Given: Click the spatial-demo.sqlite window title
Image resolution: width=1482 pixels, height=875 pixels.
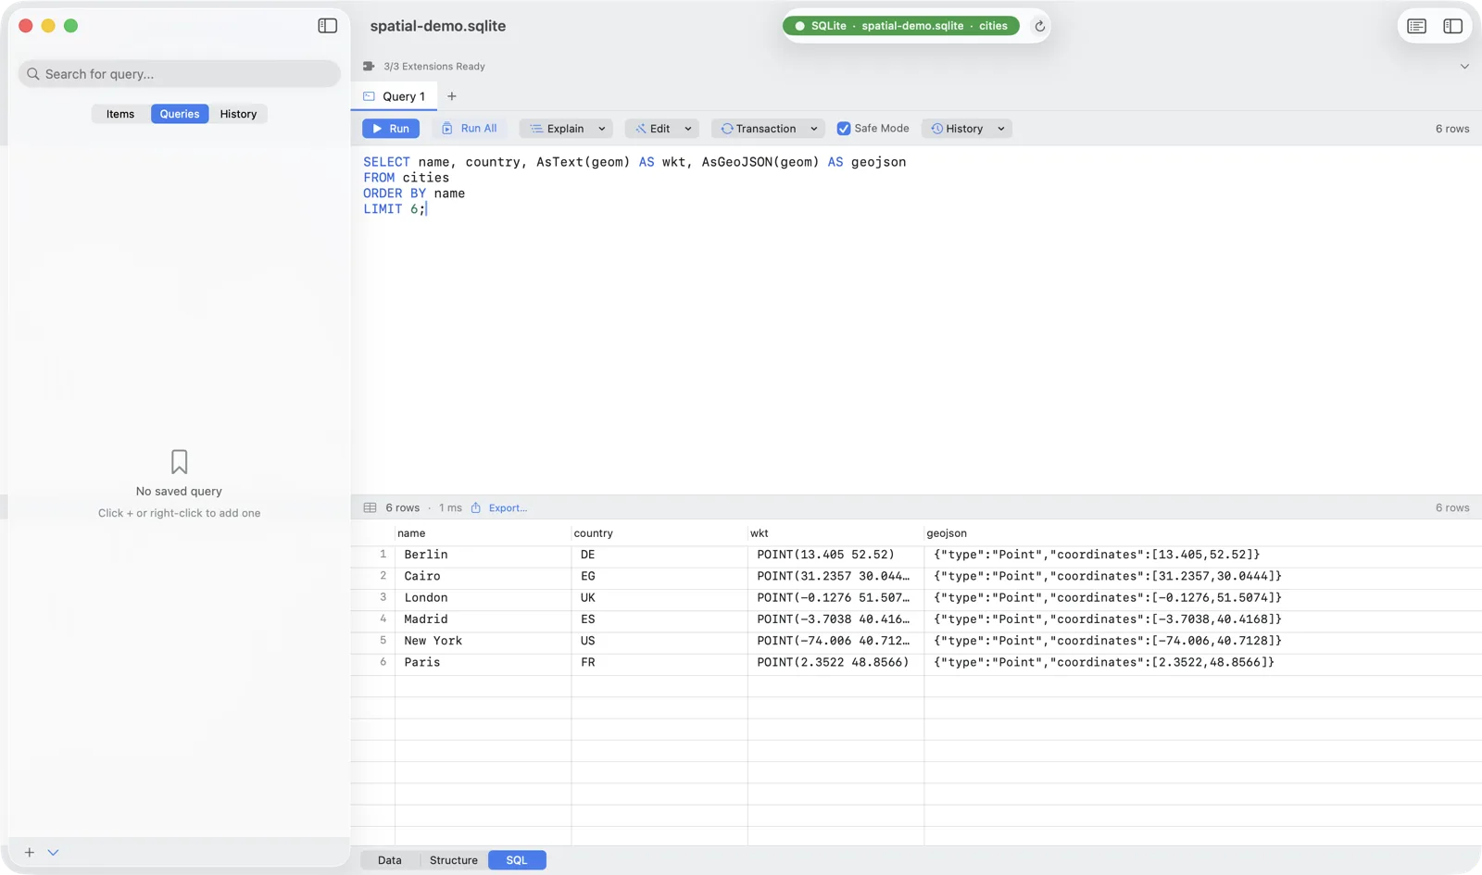Looking at the screenshot, I should pos(438,26).
